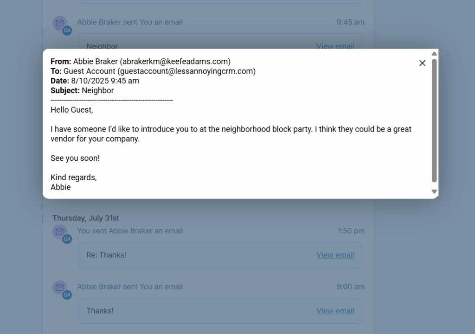
Task: Click envelope icon beside the 1:50 pm email
Action: tap(59, 231)
